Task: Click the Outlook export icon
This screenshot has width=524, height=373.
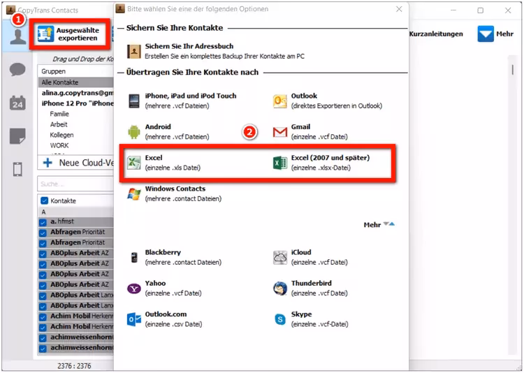Action: coord(279,101)
